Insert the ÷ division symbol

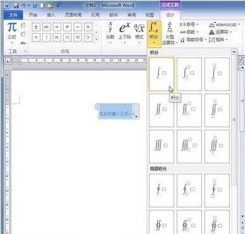pos(36,37)
